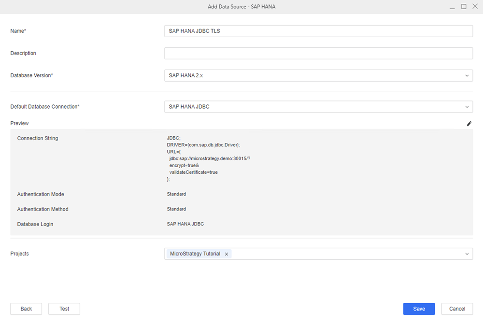The width and height of the screenshot is (483, 325).
Task: Click the Database Login value SAP HANA JDBC
Action: click(x=185, y=224)
